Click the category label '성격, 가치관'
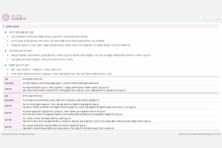Screen dimensions: 222x148 click(x=17, y=16)
